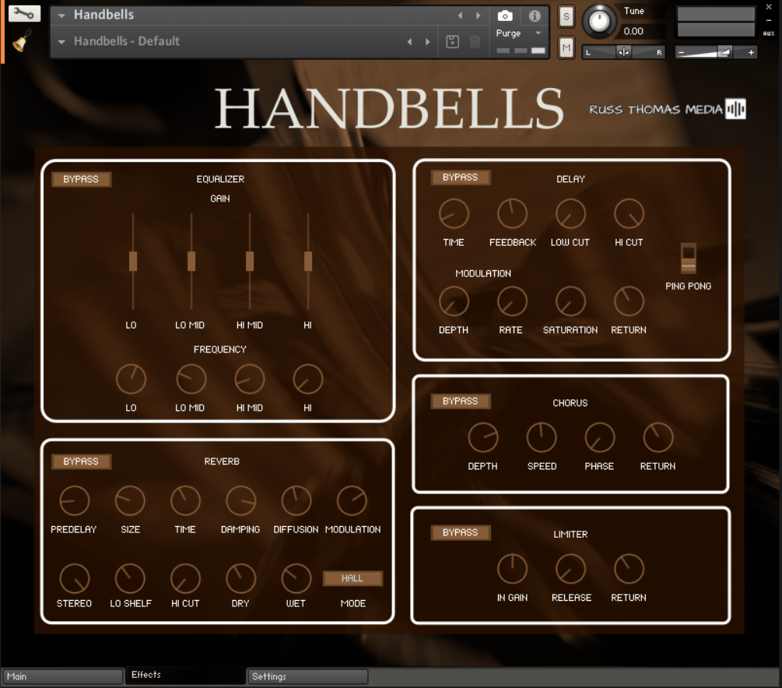The image size is (782, 688).
Task: Click the Reverb Stereo knob
Action: [75, 579]
